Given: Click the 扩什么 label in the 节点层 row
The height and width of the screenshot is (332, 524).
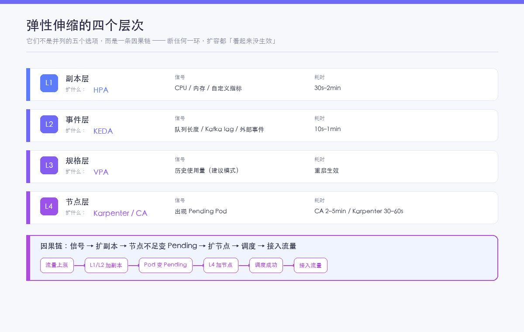Looking at the screenshot, I should pos(76,213).
